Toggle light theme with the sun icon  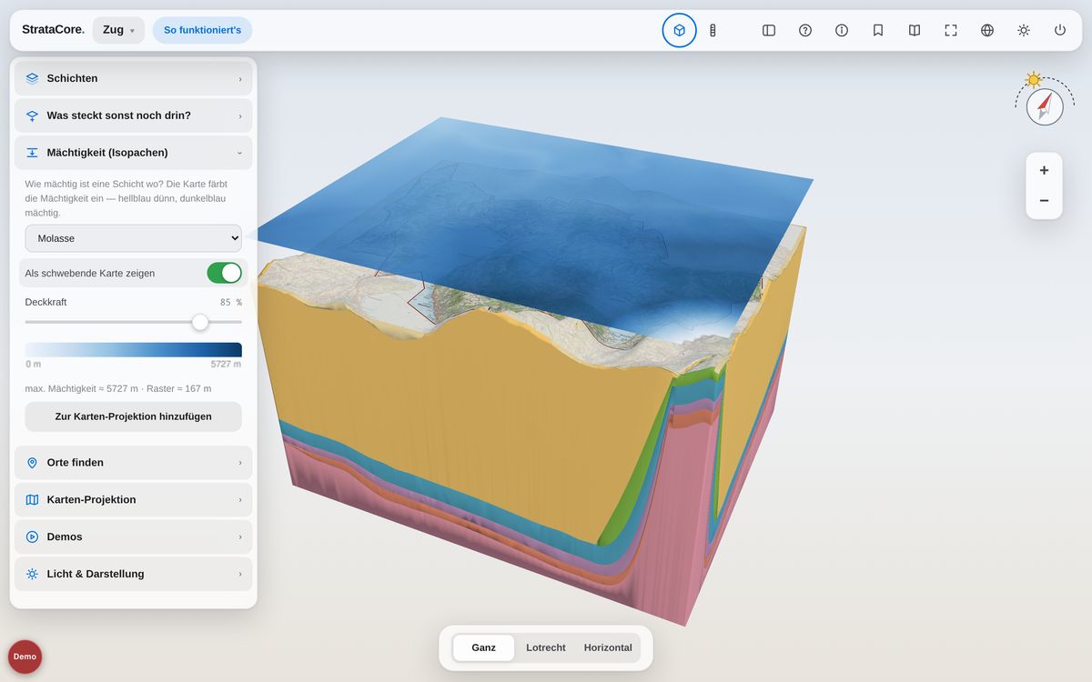(1024, 30)
